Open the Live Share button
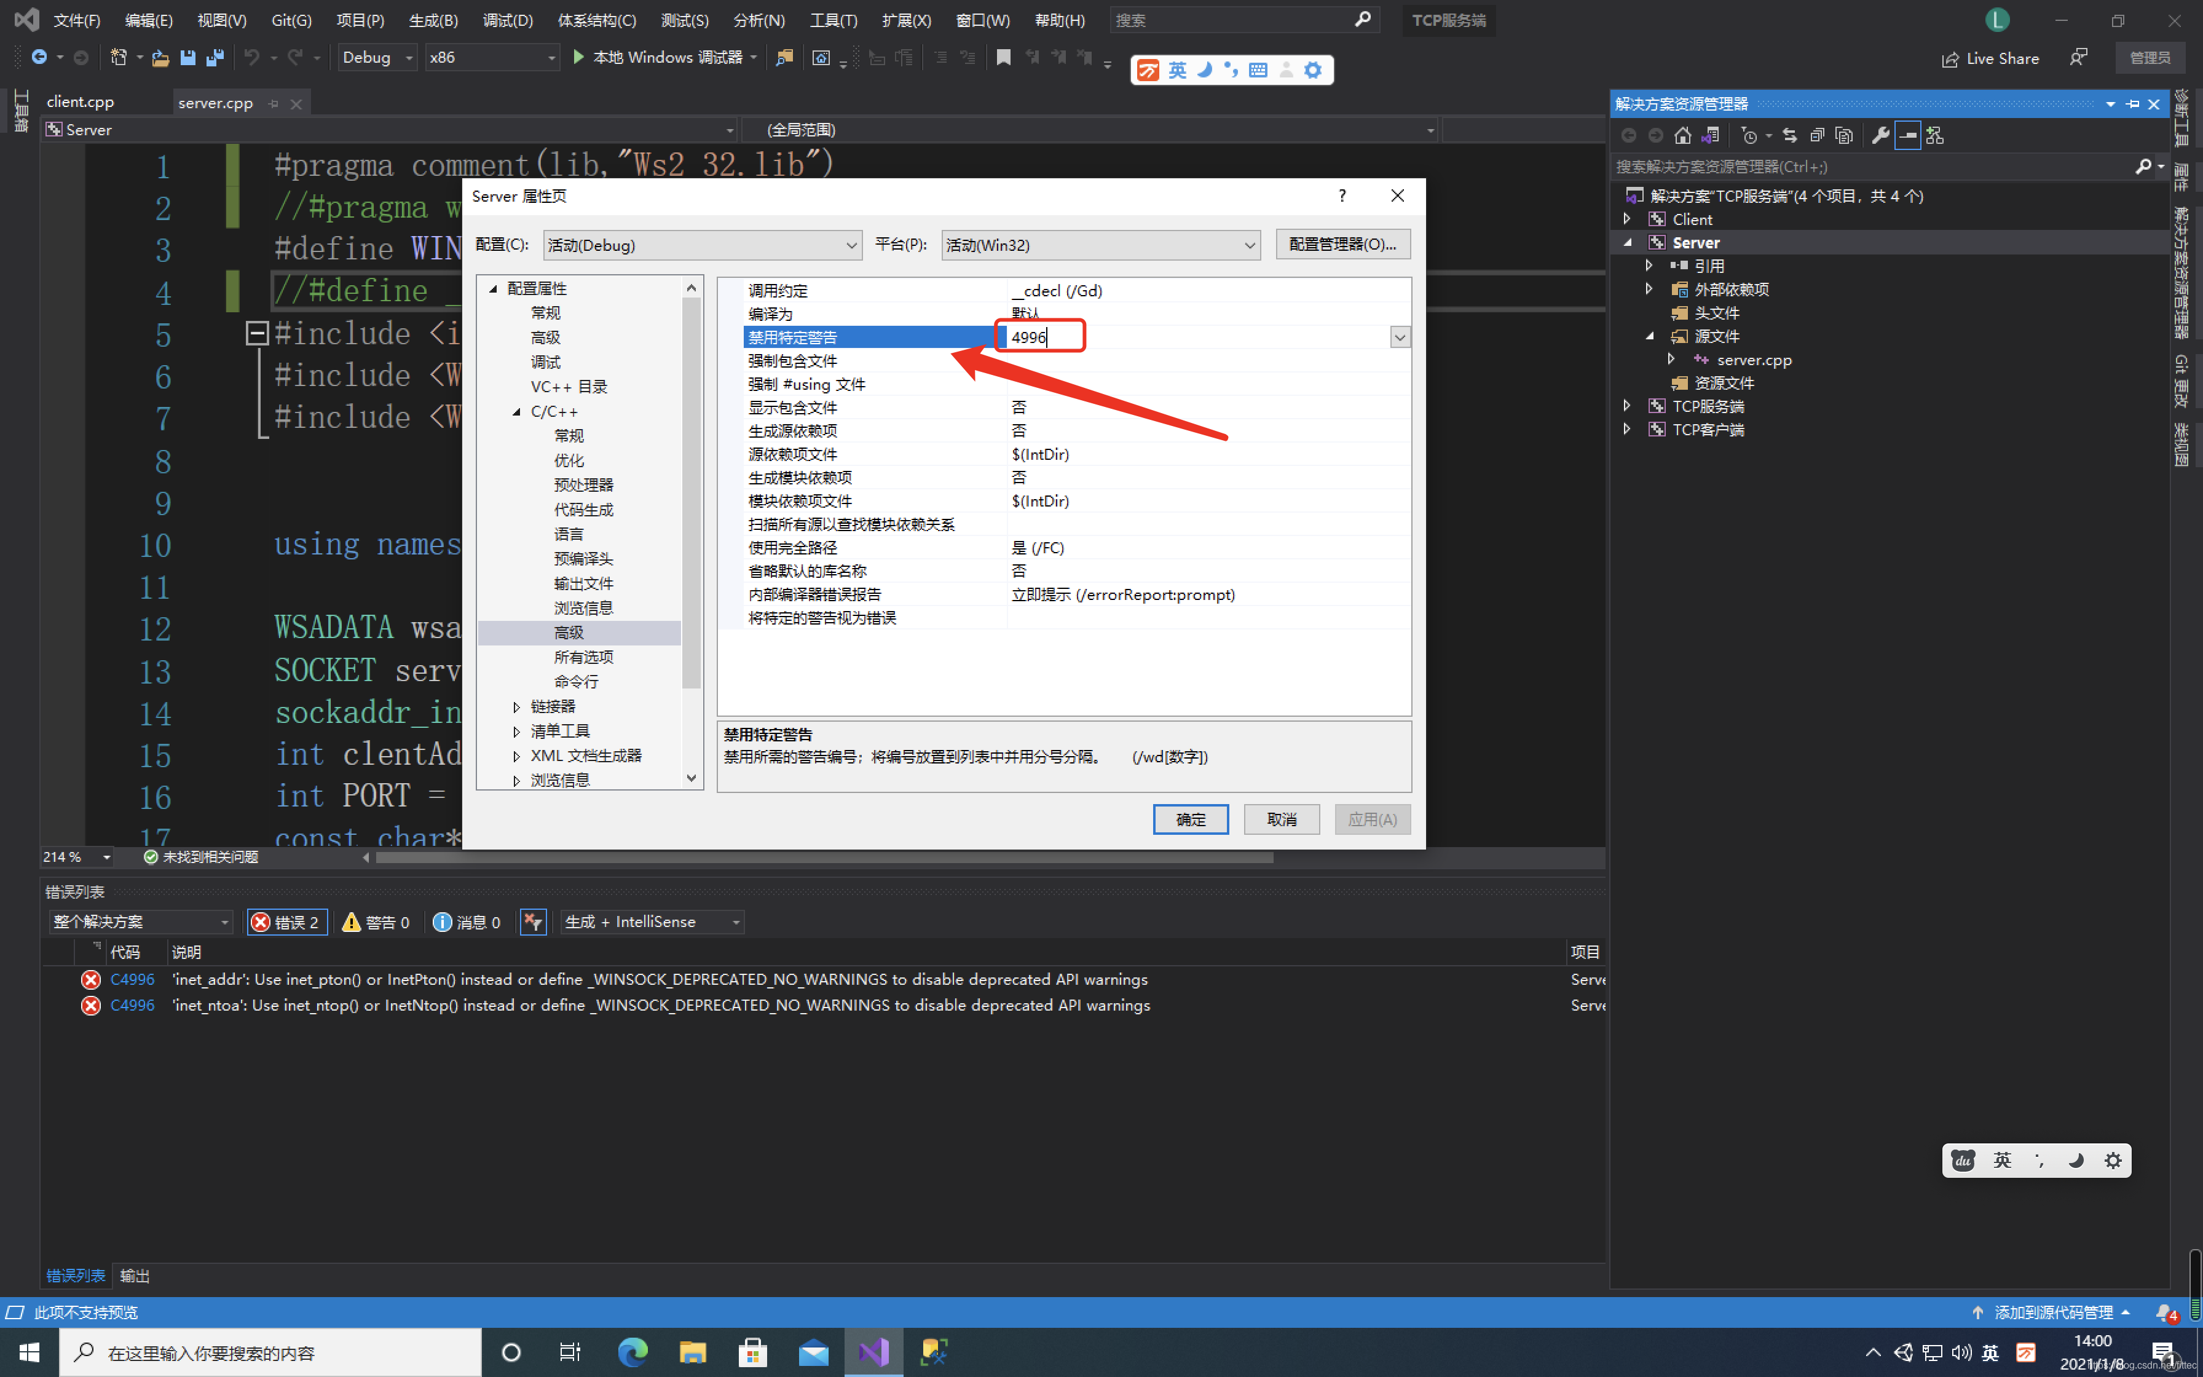The image size is (2203, 1377). point(1990,58)
